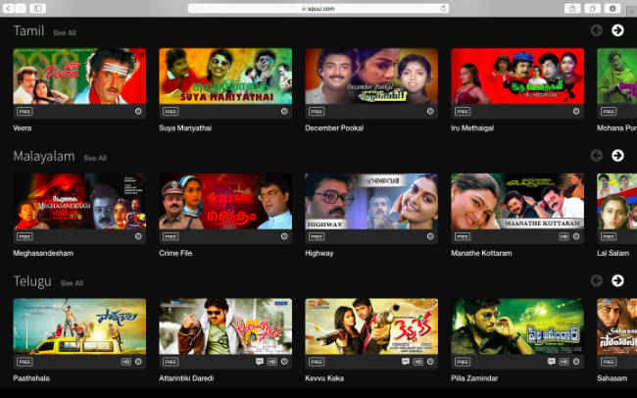
Task: Open the Paathshala poster thumbnail
Action: (x=79, y=326)
